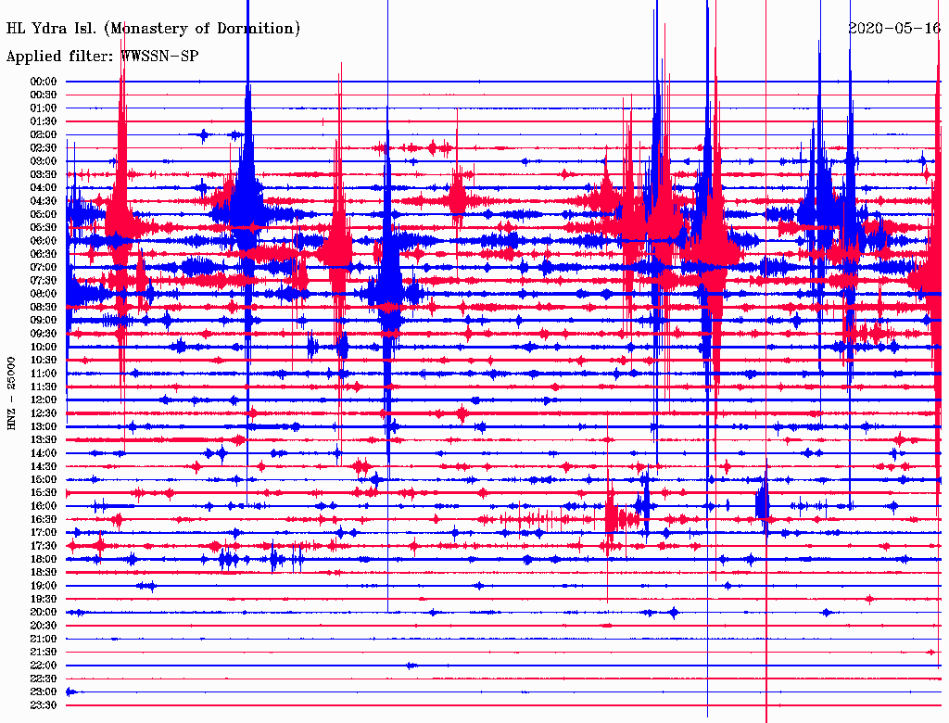Click the 20:30 time label
The width and height of the screenshot is (949, 723).
44,626
